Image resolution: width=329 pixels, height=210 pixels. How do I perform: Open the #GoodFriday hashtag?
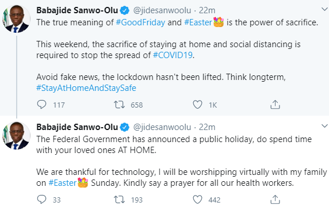[140, 22]
